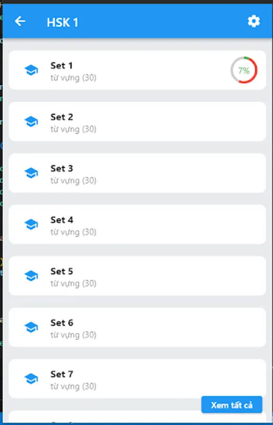Image resolution: width=273 pixels, height=425 pixels.
Task: Tap the Set 5 card row
Action: (x=137, y=276)
